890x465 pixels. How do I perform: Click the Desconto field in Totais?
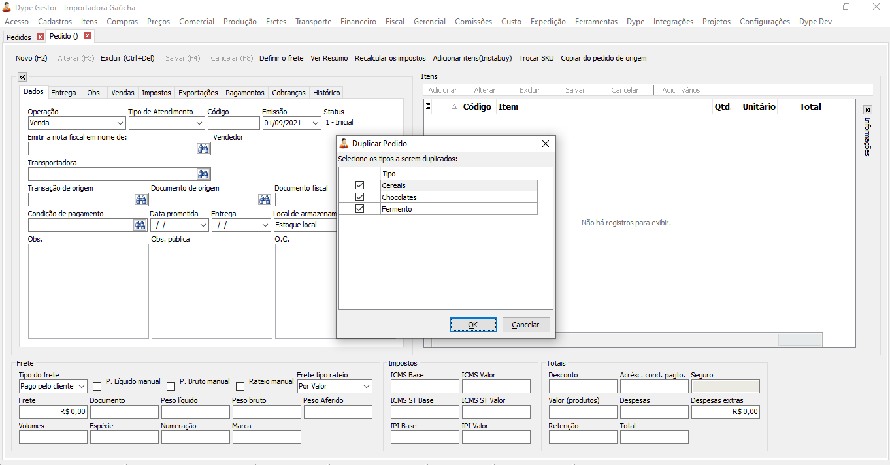pos(583,387)
